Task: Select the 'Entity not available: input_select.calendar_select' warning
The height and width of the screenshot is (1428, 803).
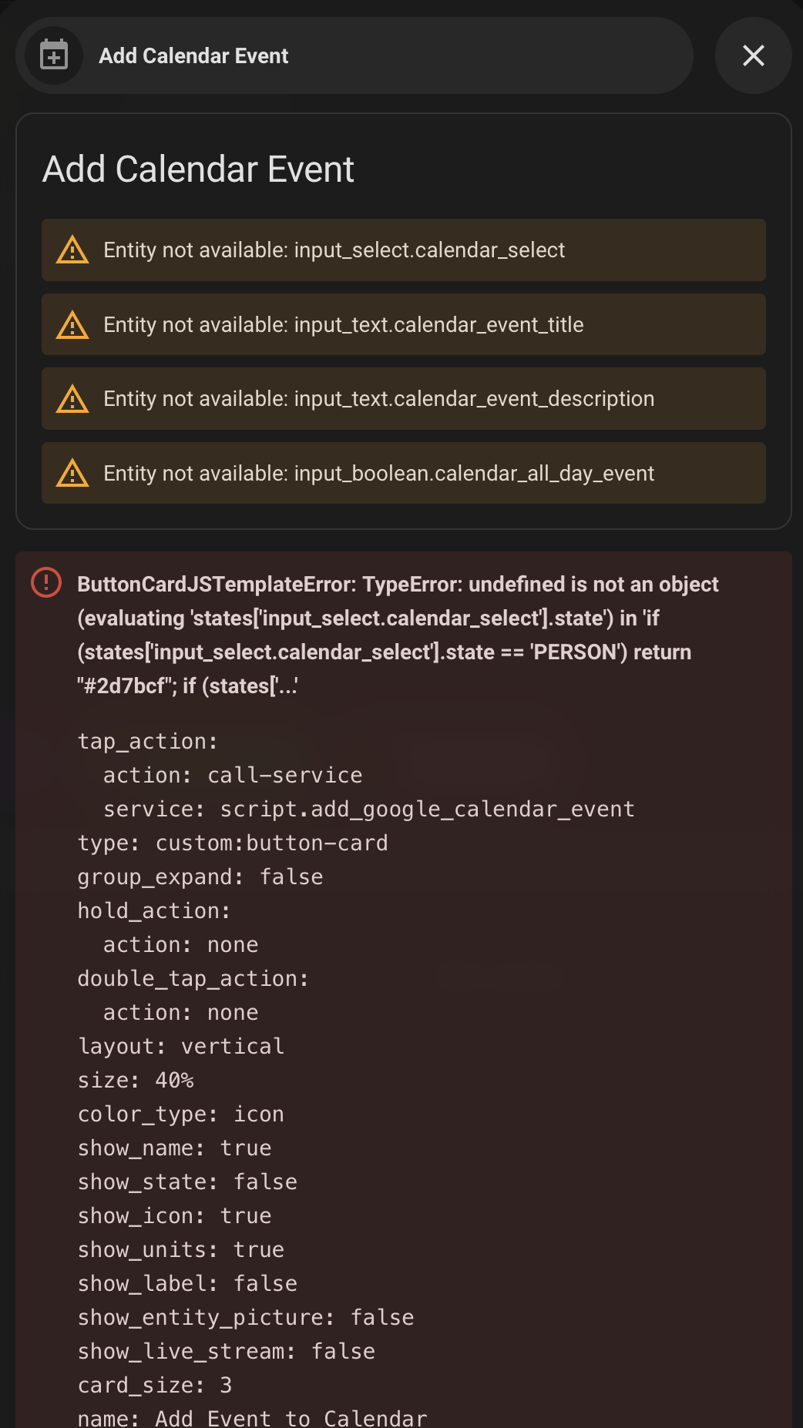Action: point(404,250)
